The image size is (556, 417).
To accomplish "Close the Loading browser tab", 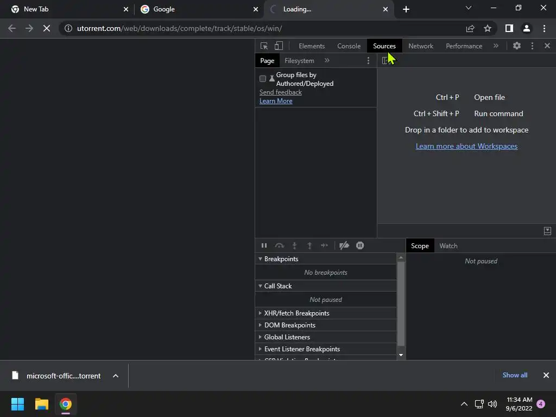I will (x=385, y=9).
